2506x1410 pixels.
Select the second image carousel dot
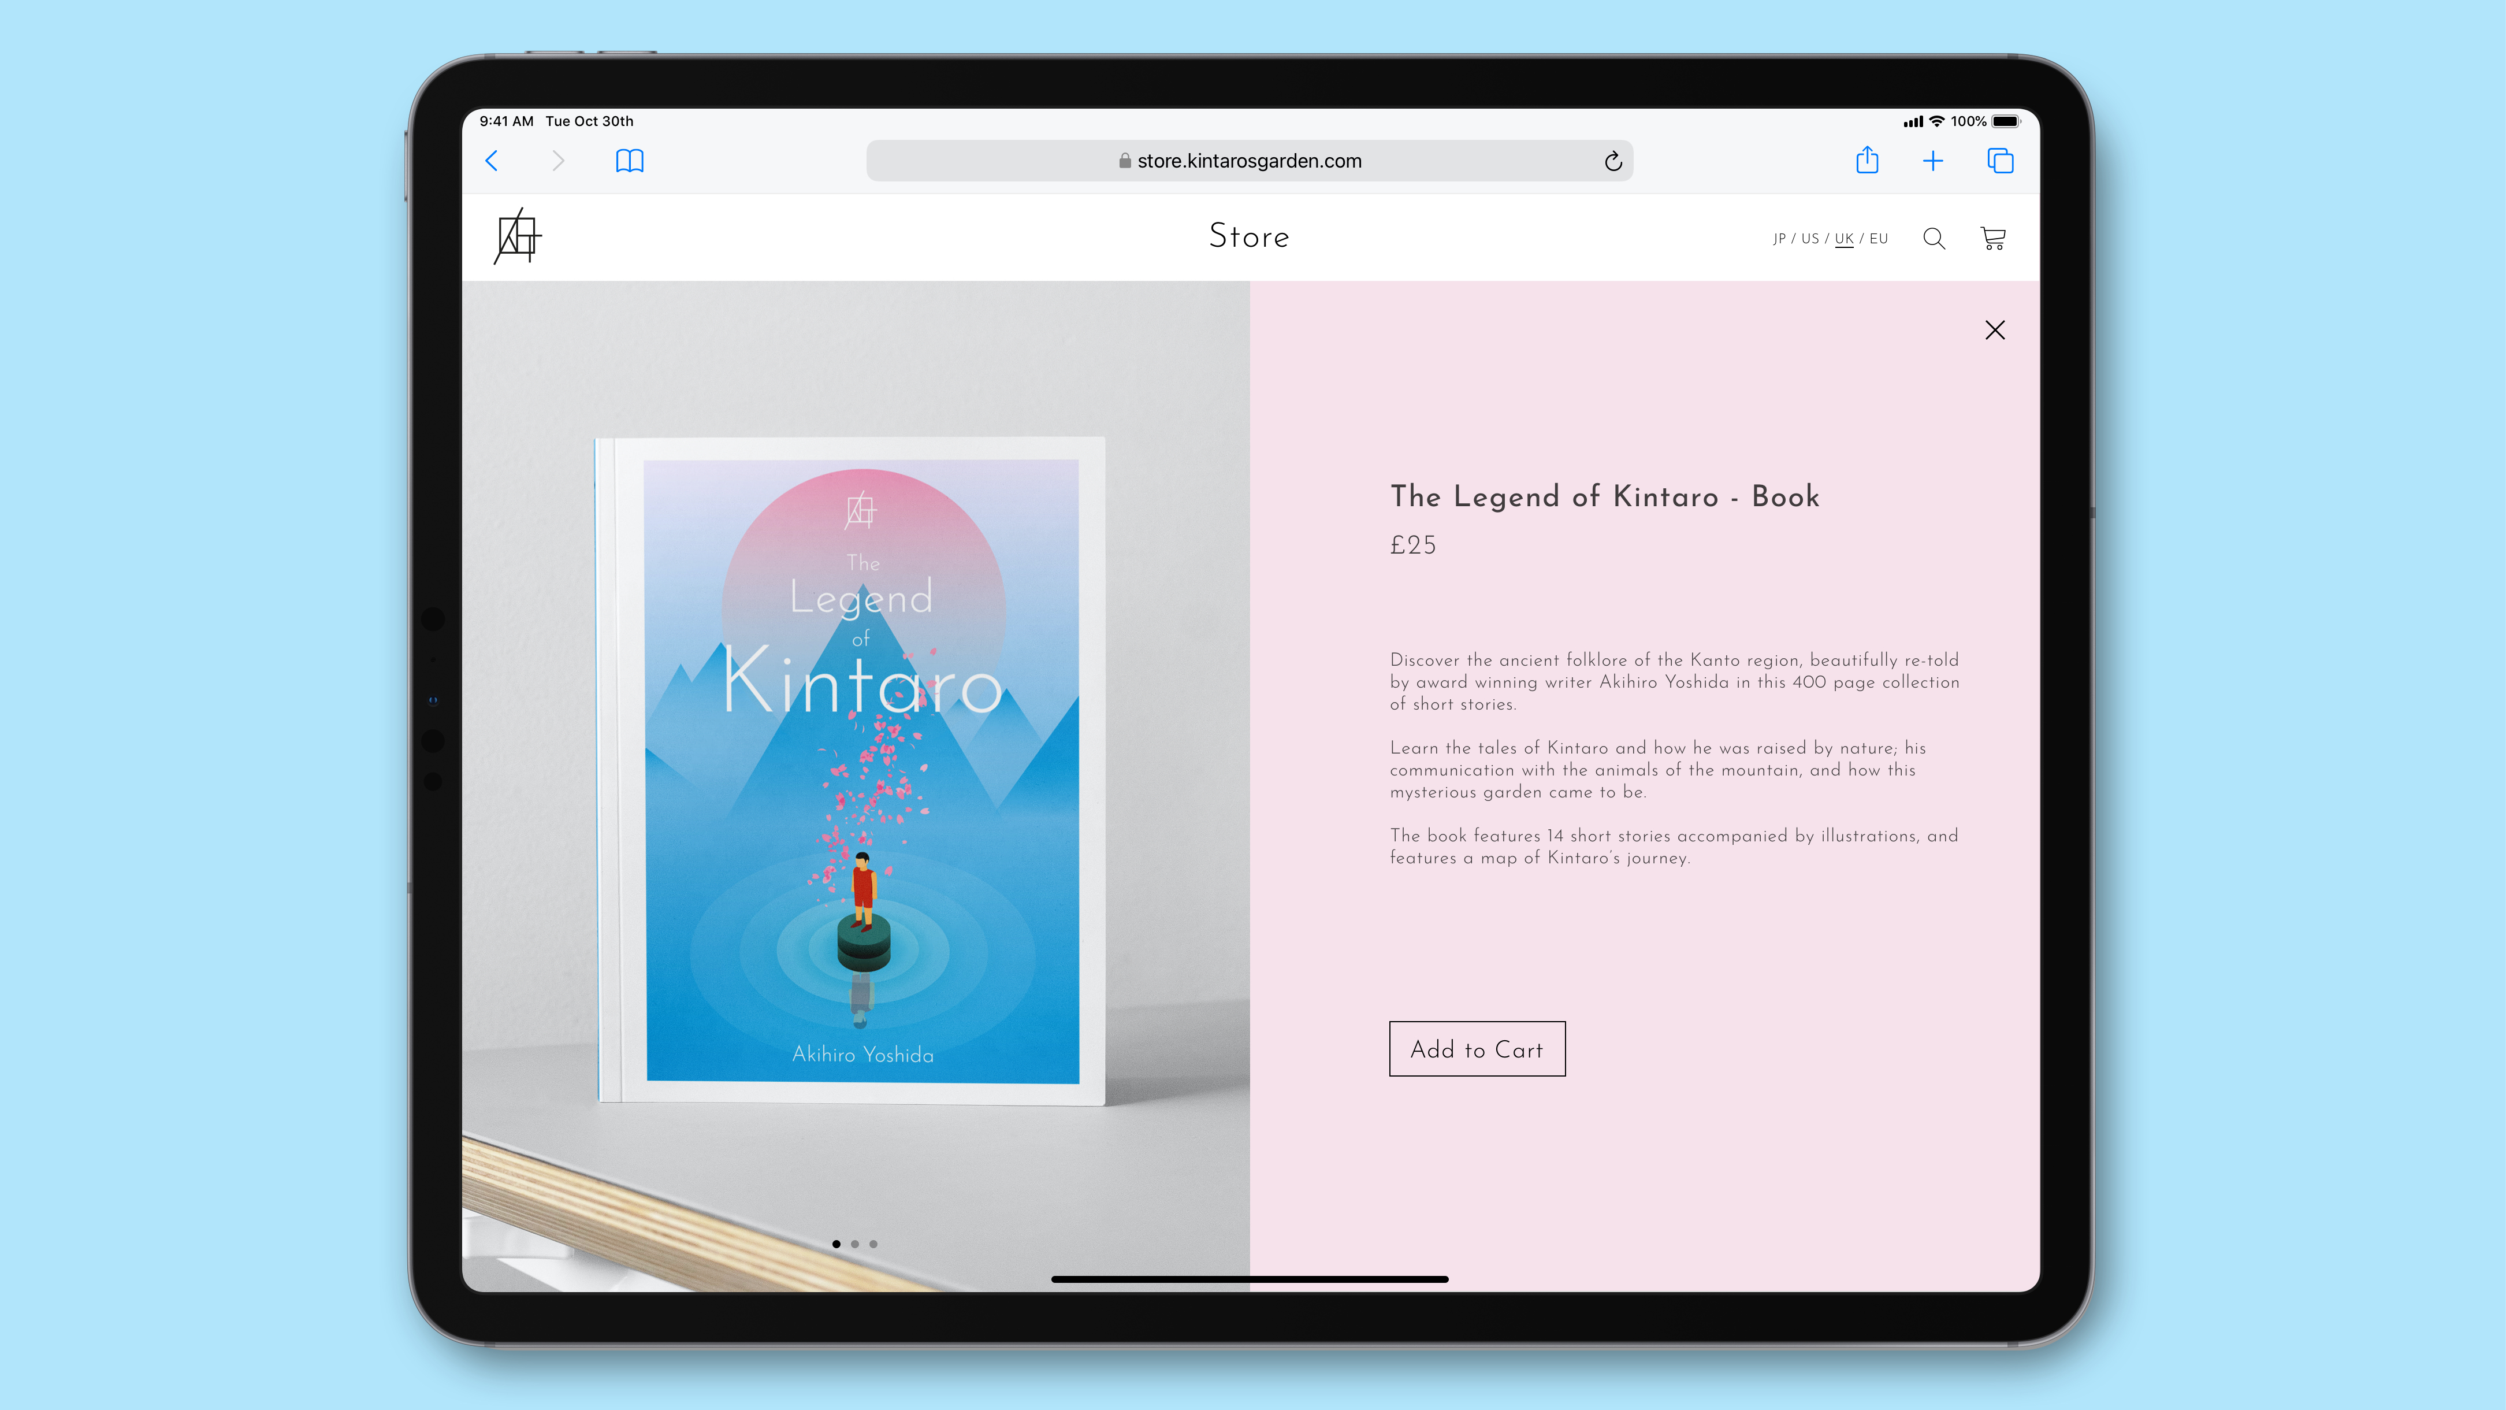854,1244
